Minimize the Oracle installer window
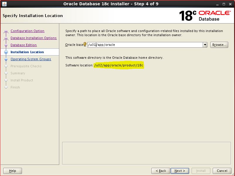235x176 pixels. [217, 4]
